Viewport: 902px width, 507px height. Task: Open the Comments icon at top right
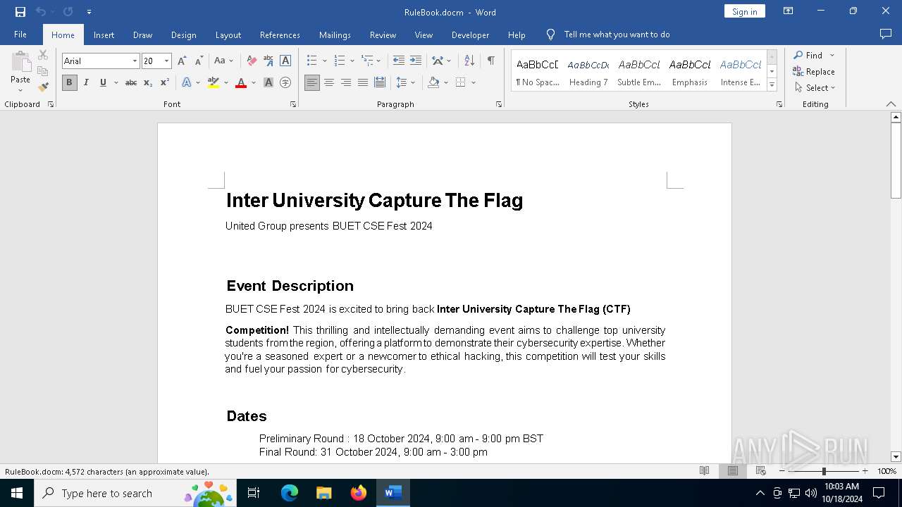(886, 34)
